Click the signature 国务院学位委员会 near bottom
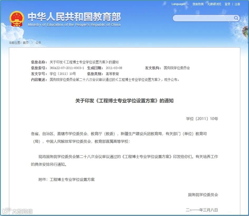Image resolution: width=249 pixels, height=216 pixels. click(x=203, y=195)
